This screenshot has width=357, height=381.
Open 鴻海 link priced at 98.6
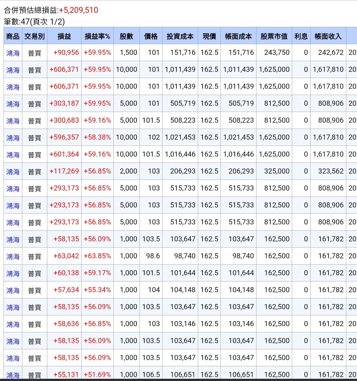13,256
